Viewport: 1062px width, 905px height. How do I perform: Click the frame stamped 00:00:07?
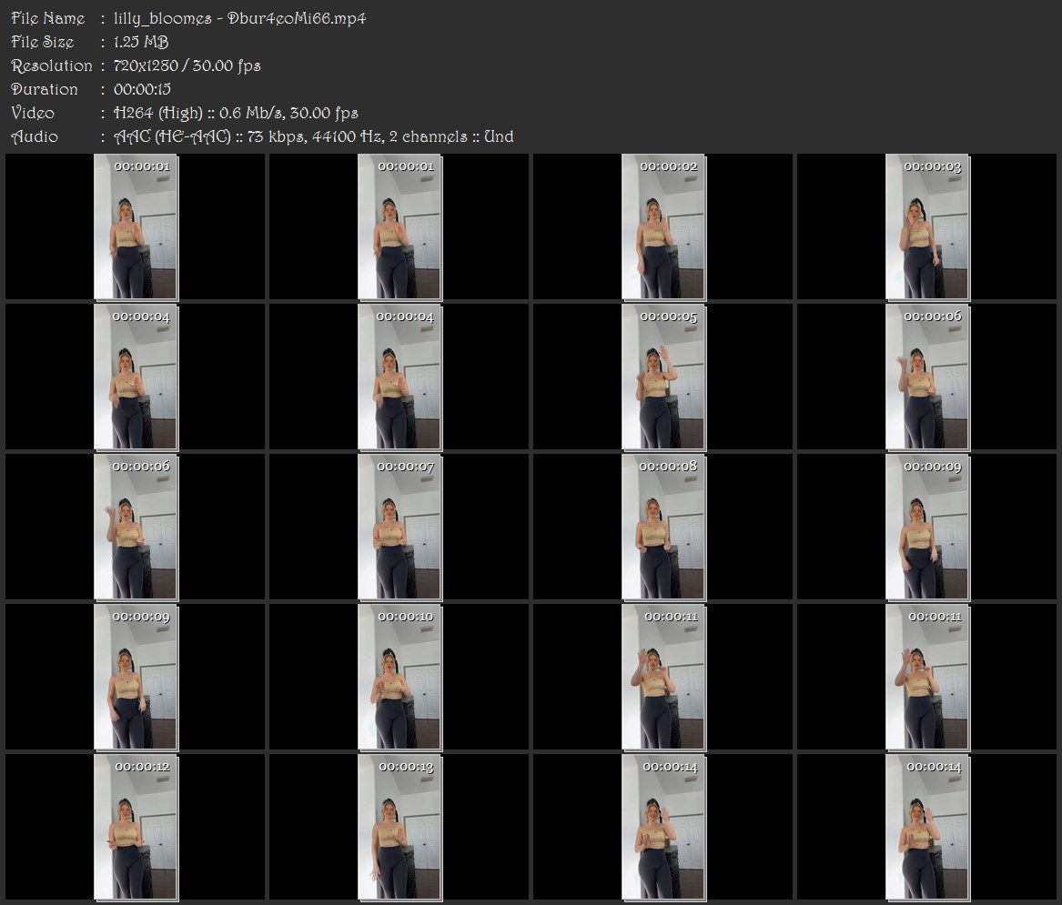coord(400,528)
